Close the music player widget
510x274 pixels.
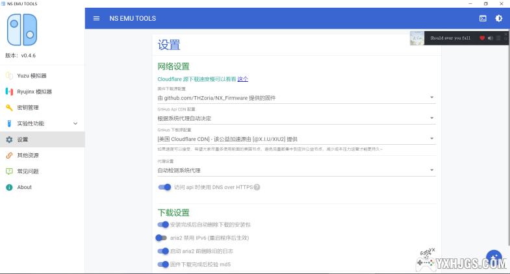(505, 34)
